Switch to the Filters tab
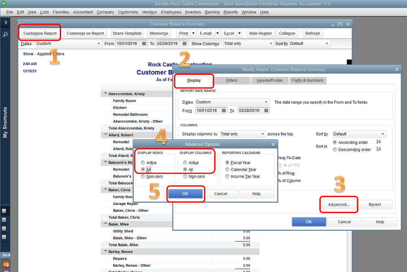This screenshot has height=272, width=407. click(x=231, y=81)
